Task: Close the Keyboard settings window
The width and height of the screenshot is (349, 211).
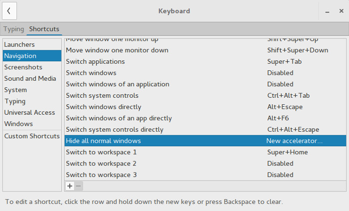Action: (341, 11)
